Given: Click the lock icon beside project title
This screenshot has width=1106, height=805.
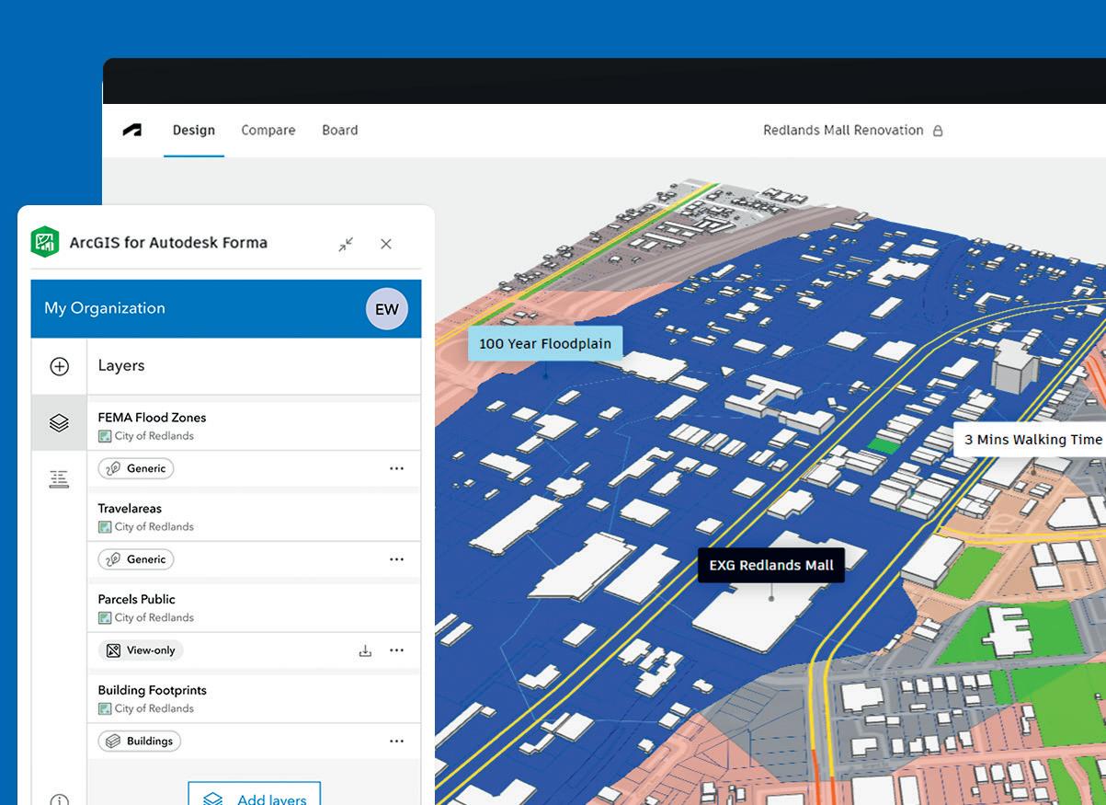Looking at the screenshot, I should [938, 131].
